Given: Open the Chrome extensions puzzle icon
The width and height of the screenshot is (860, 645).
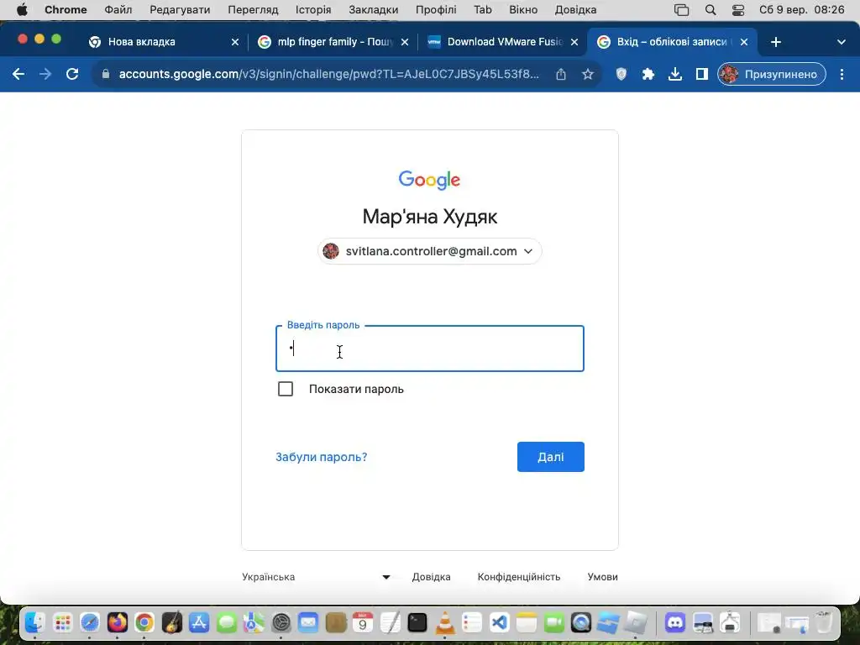Looking at the screenshot, I should [x=648, y=74].
